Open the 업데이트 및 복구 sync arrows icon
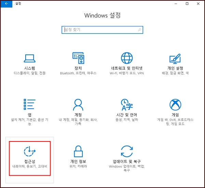The width and height of the screenshot is (205, 188). coord(127,151)
